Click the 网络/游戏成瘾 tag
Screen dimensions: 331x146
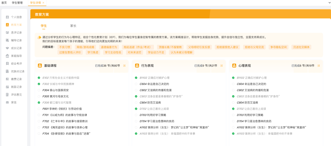click(x=86, y=47)
